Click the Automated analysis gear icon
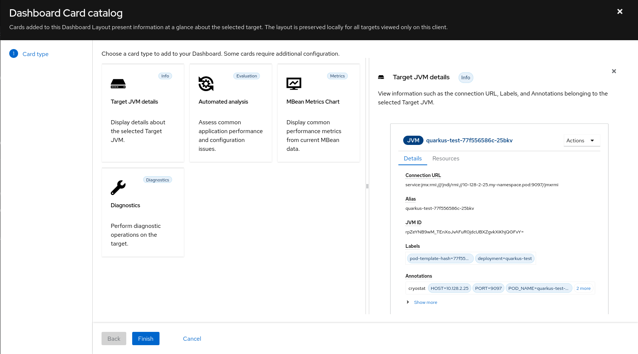The width and height of the screenshot is (638, 354). pos(206,84)
